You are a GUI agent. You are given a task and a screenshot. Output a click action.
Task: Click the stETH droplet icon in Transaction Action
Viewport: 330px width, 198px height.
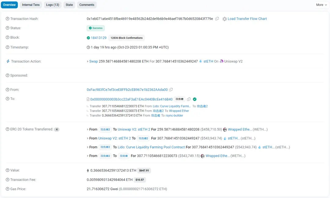point(200,61)
